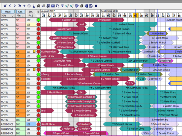The width and height of the screenshot is (182, 136).
Task: Select the highlighted day 07 in September
Action: coord(136,15)
